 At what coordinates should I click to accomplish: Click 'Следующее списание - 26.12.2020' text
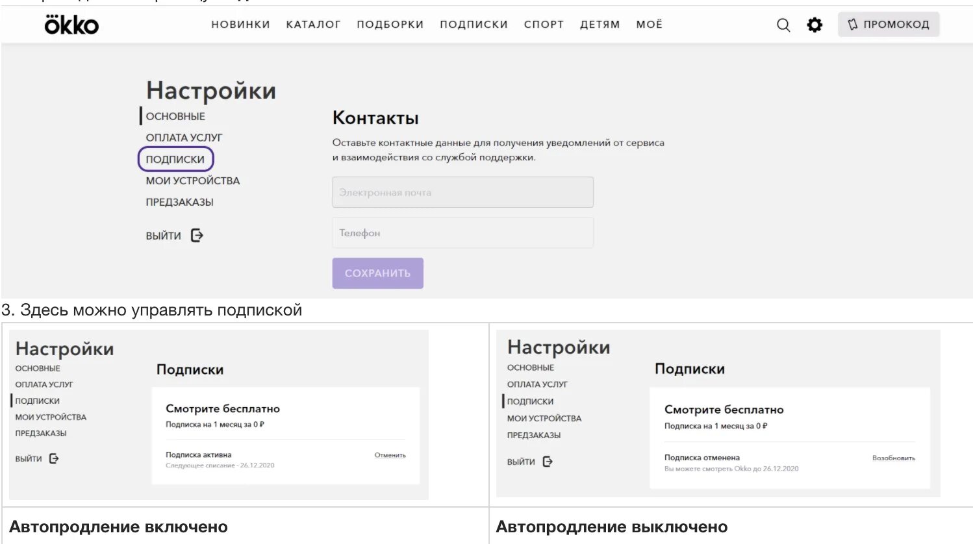click(220, 465)
